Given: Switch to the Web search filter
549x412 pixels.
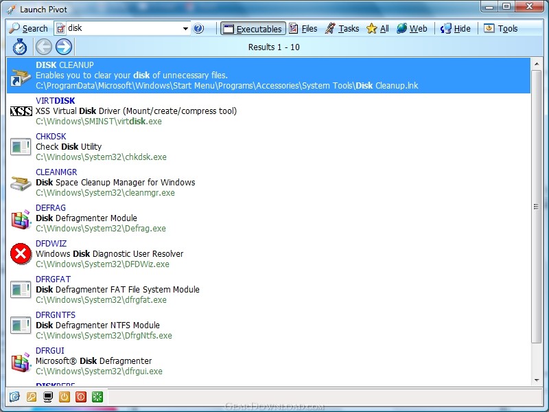Looking at the screenshot, I should [412, 29].
